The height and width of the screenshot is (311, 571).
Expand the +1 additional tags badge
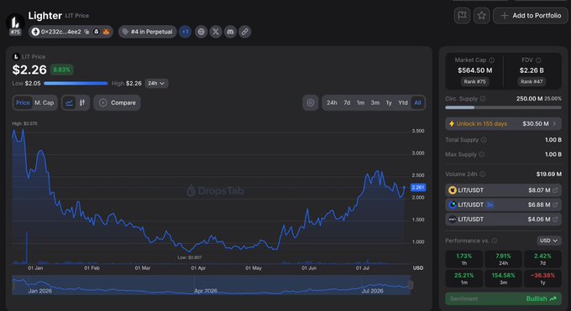click(185, 32)
